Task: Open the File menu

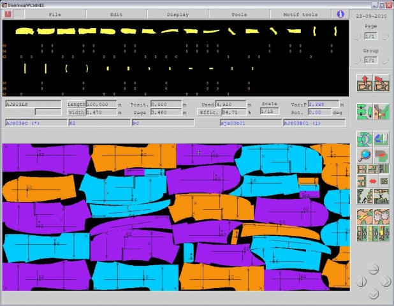Action: [55, 14]
